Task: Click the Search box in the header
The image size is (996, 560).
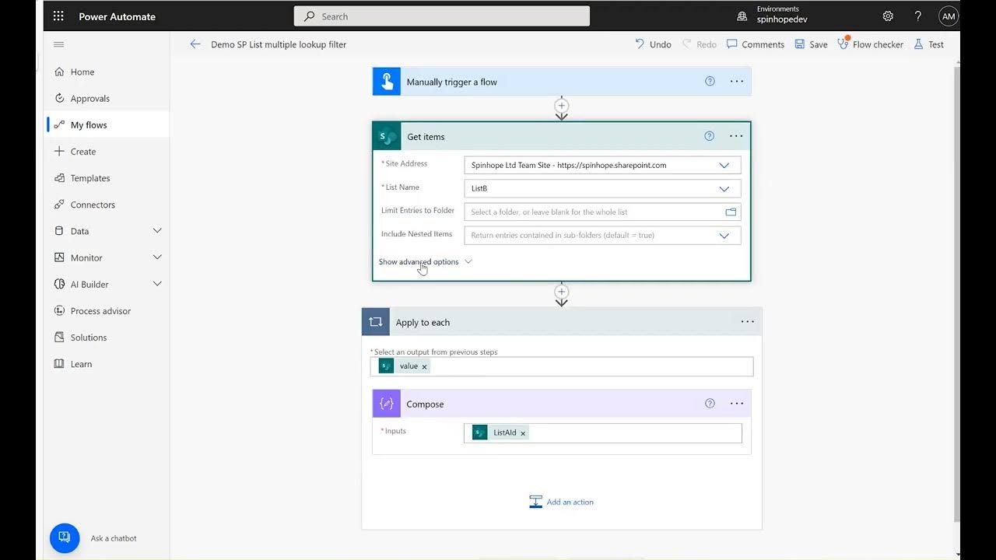Action: pyautogui.click(x=441, y=16)
